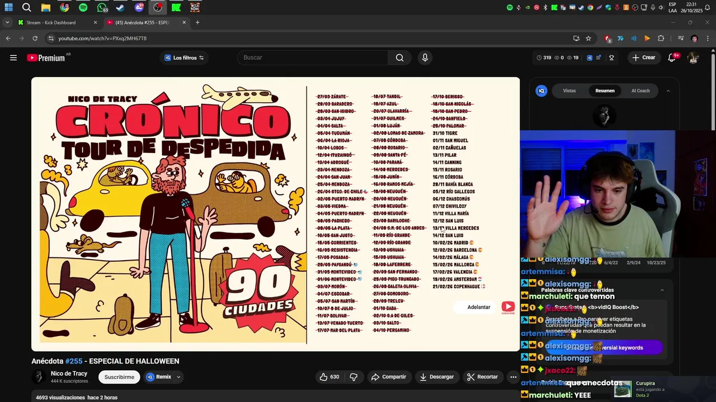This screenshot has height=402, width=716.
Task: Click the Crear button
Action: coord(643,58)
